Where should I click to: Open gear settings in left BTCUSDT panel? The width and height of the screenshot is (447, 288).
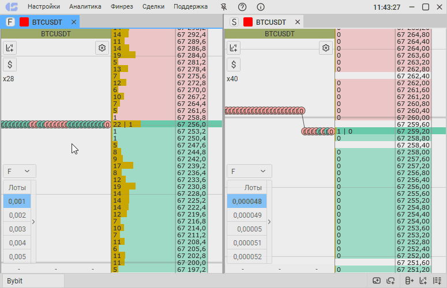[x=102, y=48]
